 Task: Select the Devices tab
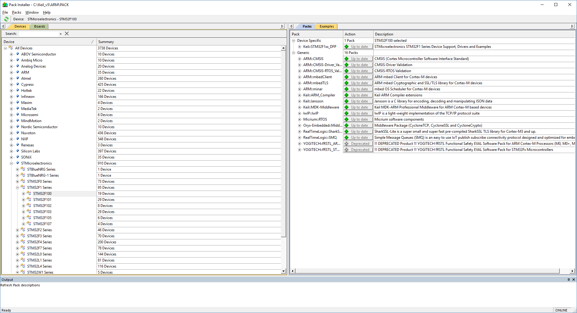(20, 26)
